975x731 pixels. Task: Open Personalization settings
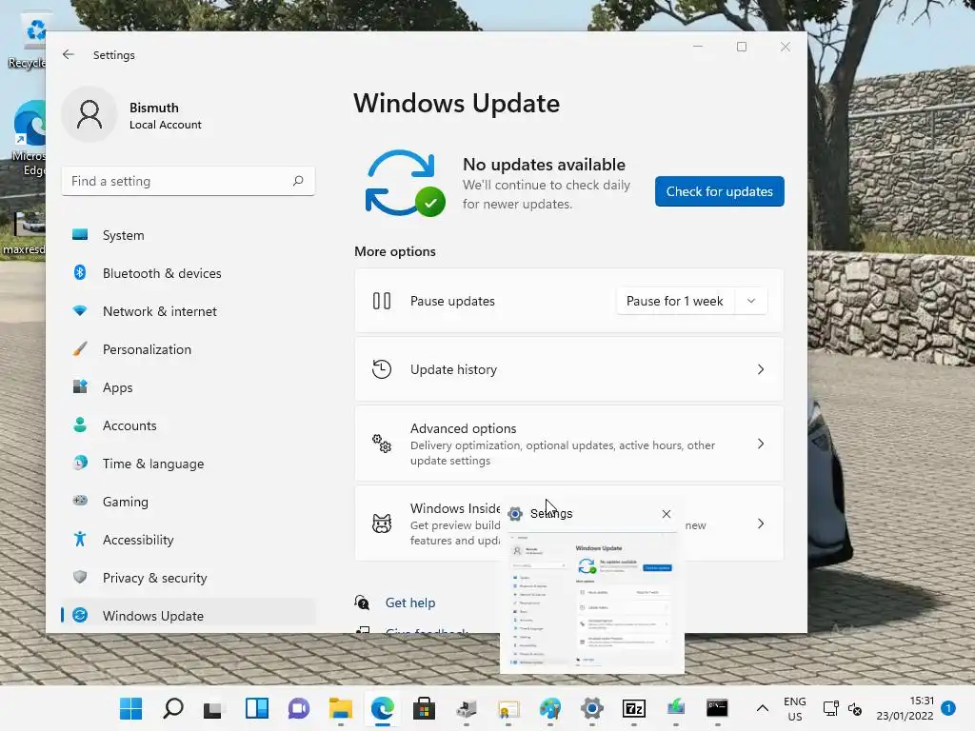[189, 348]
